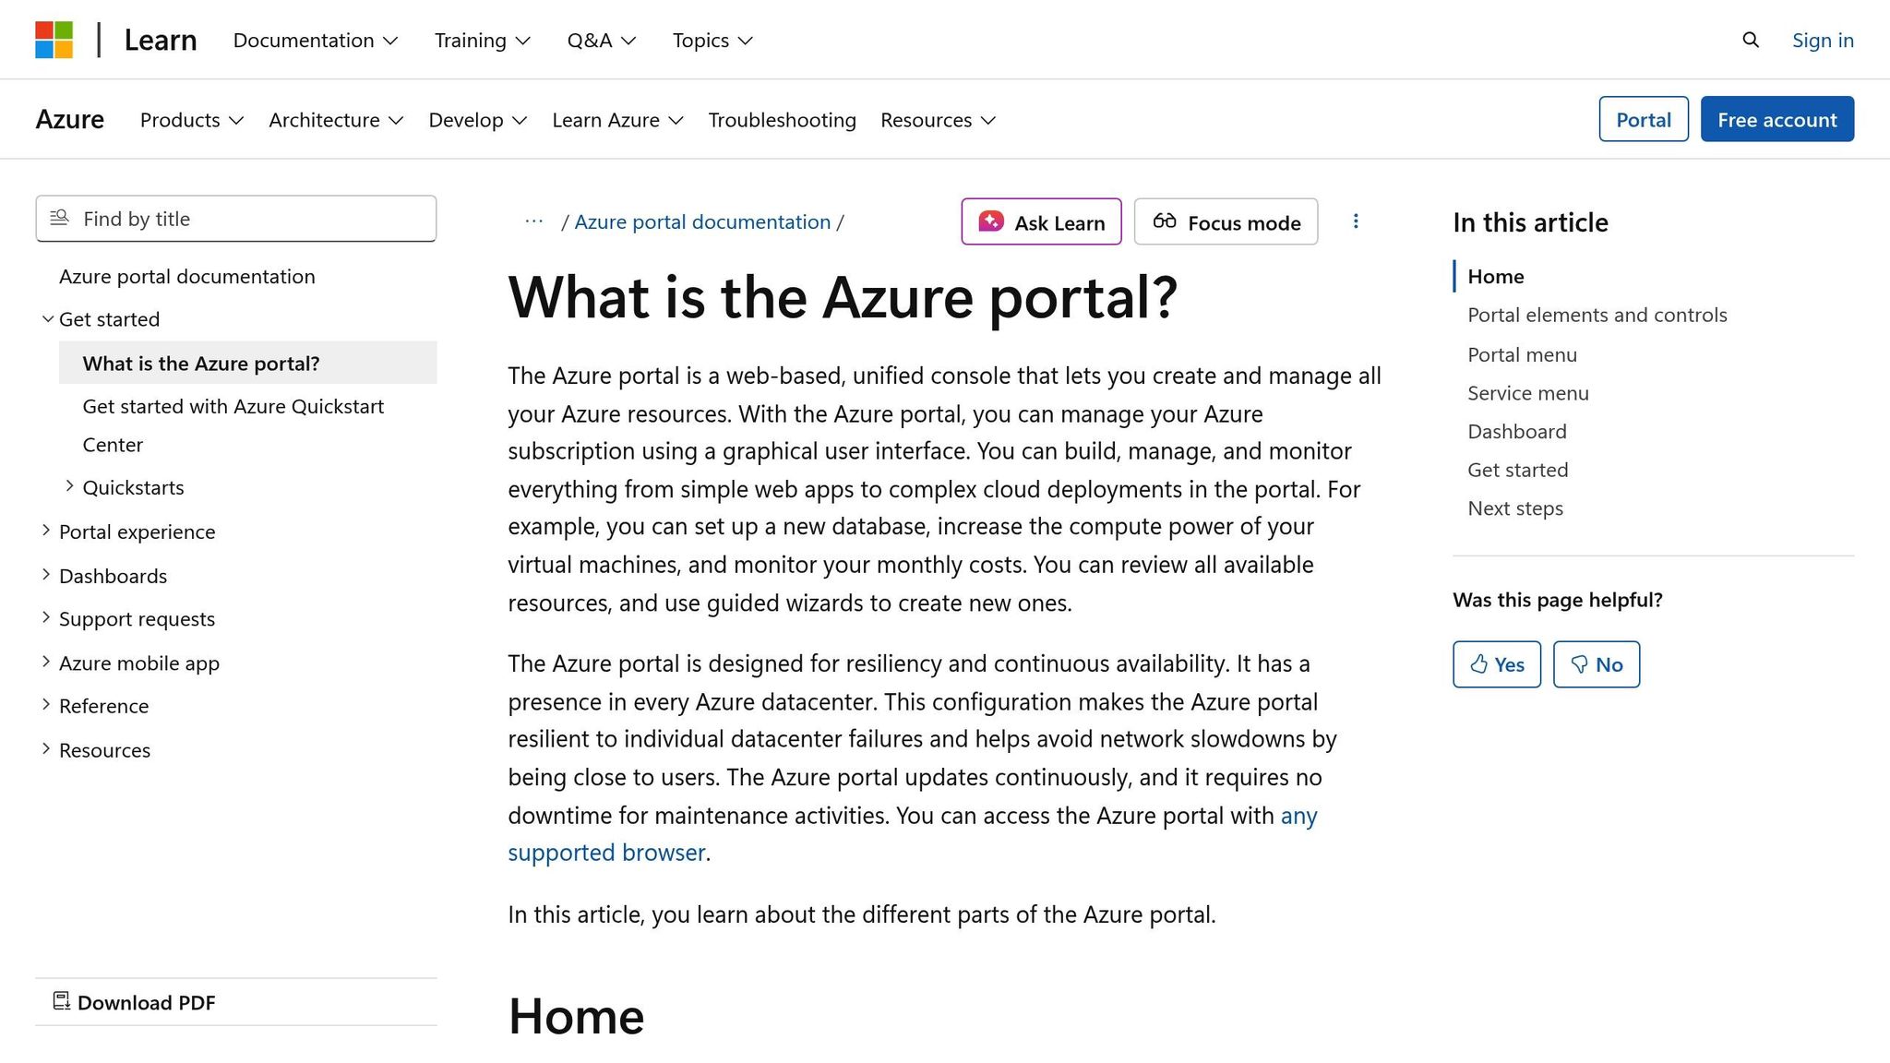This screenshot has height=1063, width=1890.
Task: Open the Products dropdown
Action: coord(191,119)
